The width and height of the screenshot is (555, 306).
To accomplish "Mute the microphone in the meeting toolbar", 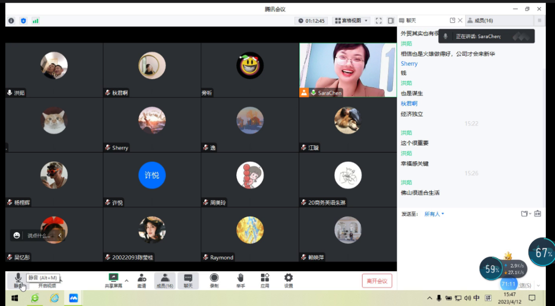I will coord(18,279).
